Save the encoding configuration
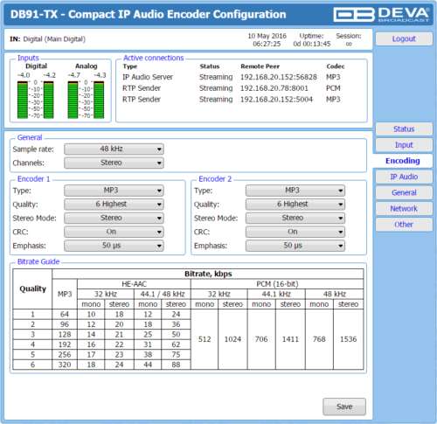The width and height of the screenshot is (437, 424). click(x=344, y=407)
